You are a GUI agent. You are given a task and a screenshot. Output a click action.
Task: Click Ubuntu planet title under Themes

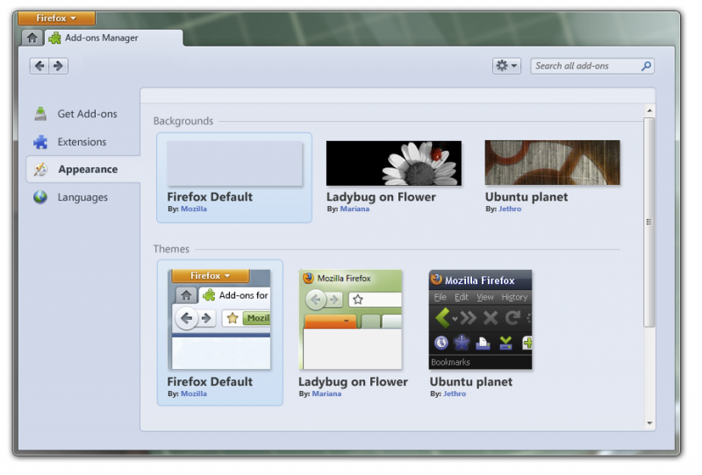pos(471,382)
